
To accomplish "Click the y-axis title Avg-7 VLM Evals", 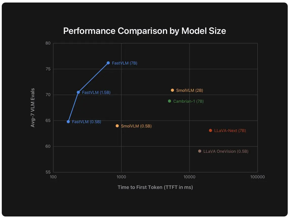I will point(33,108).
